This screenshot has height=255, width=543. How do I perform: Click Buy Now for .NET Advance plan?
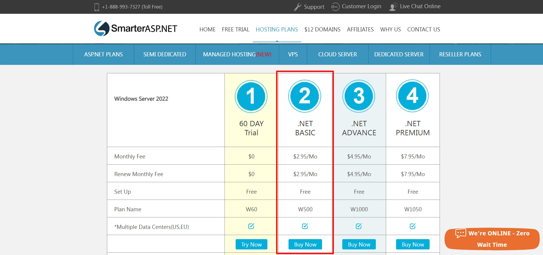359,244
